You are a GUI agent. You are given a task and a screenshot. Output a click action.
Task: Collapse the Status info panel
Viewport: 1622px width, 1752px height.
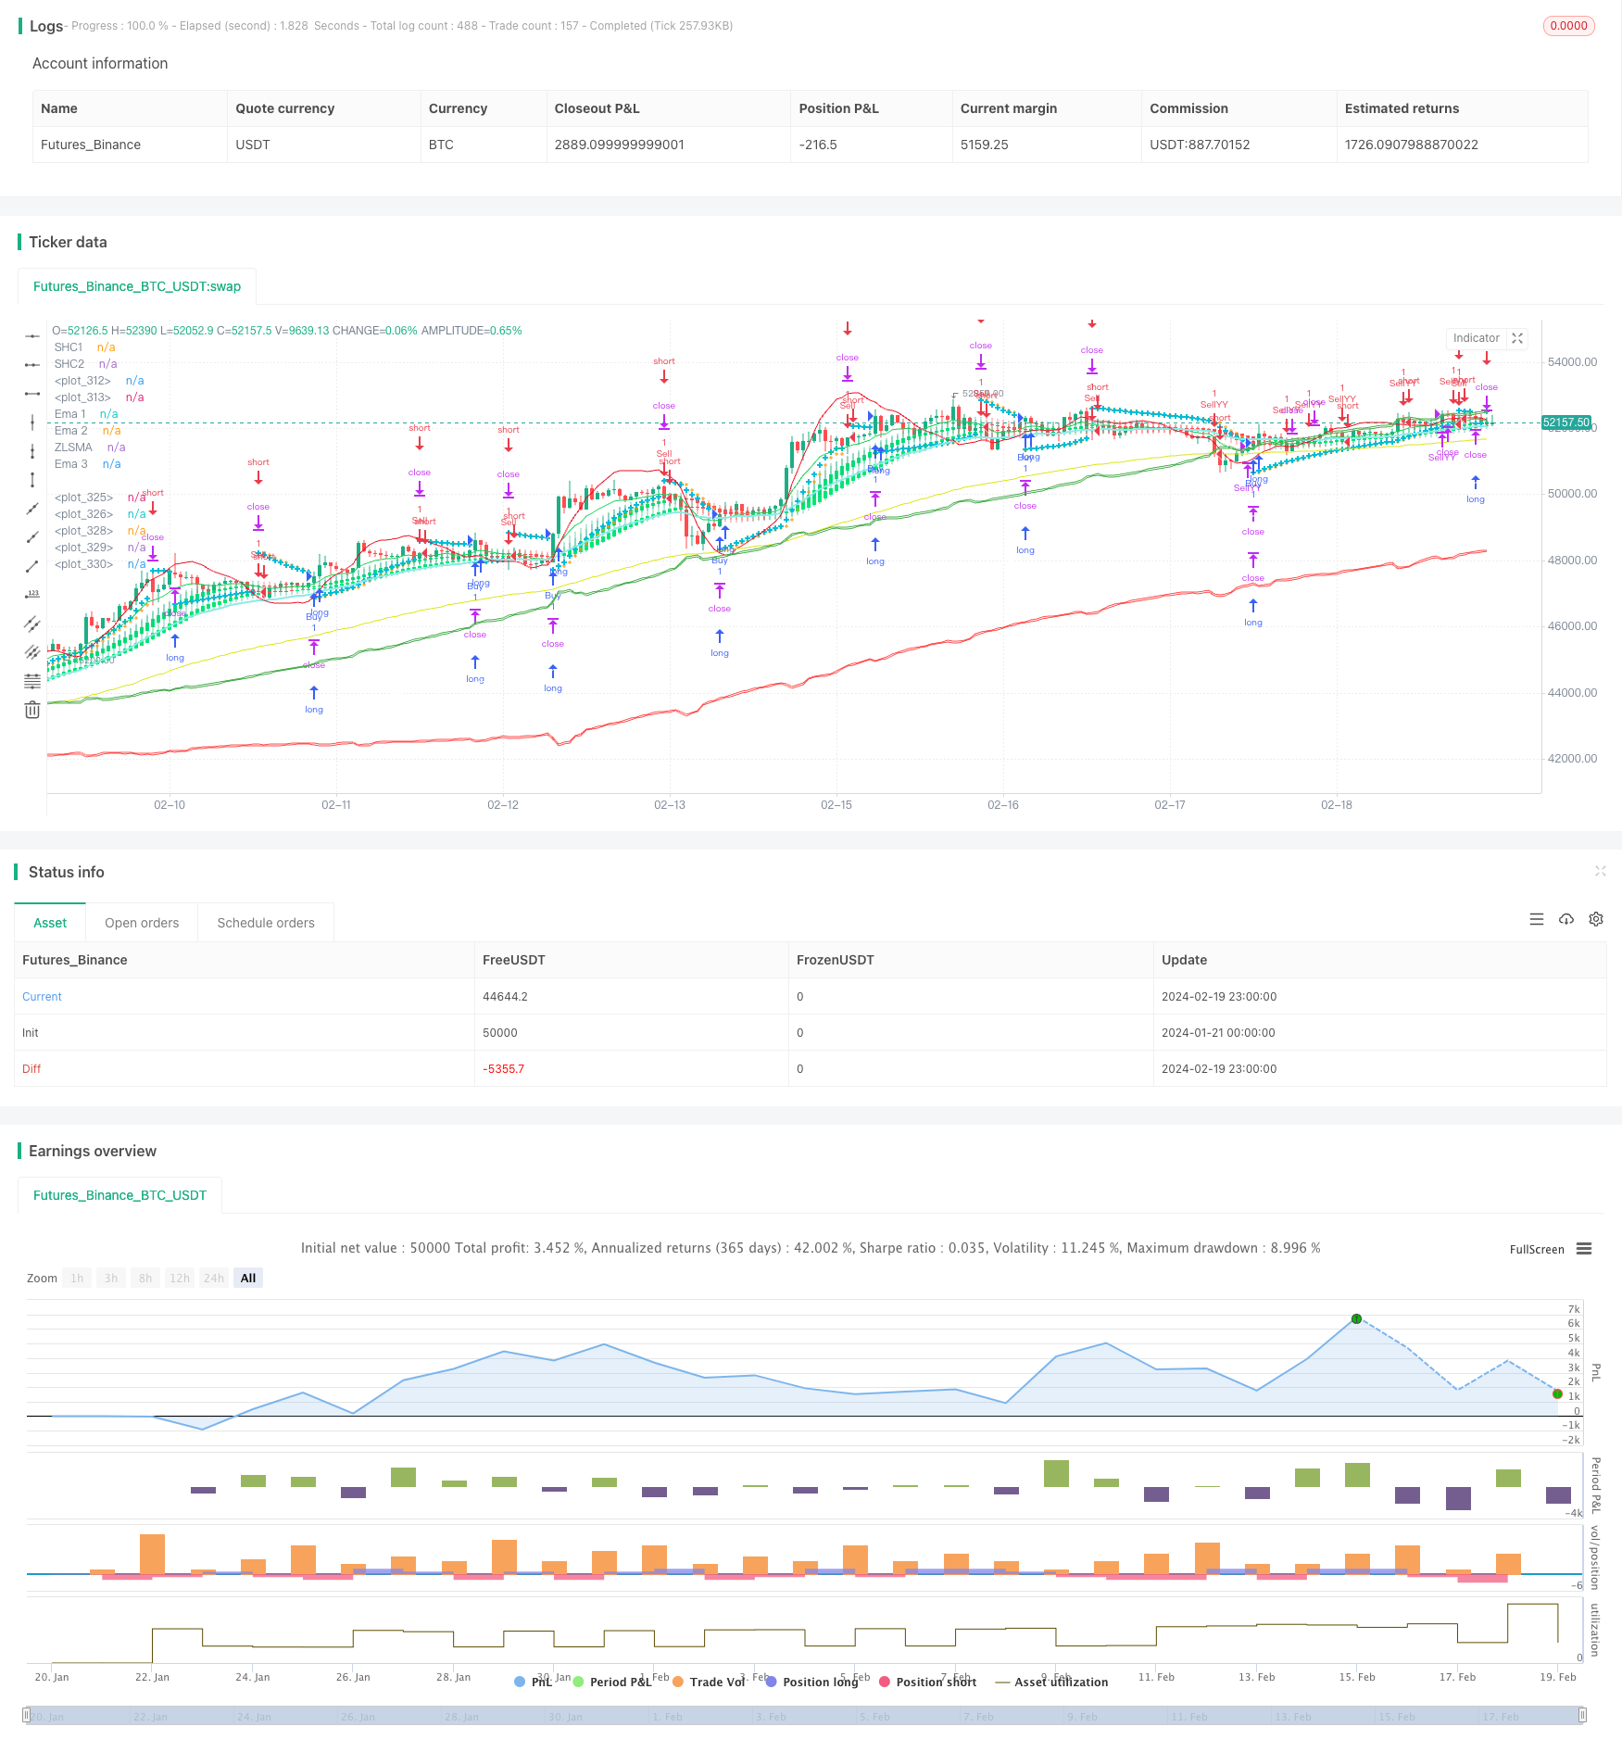click(1600, 871)
